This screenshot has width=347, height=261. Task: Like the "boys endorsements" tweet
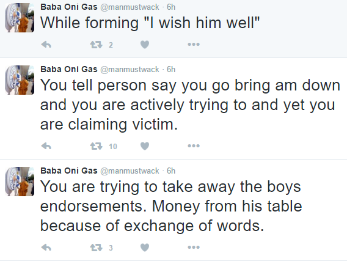(x=145, y=248)
